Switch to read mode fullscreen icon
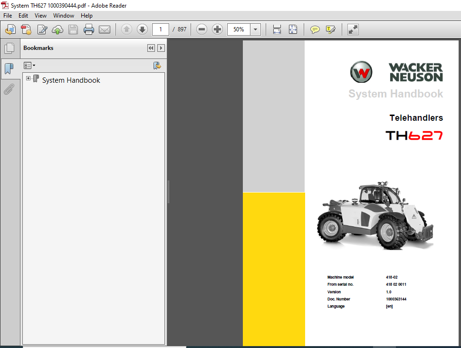Image resolution: width=461 pixels, height=348 pixels. 353,29
